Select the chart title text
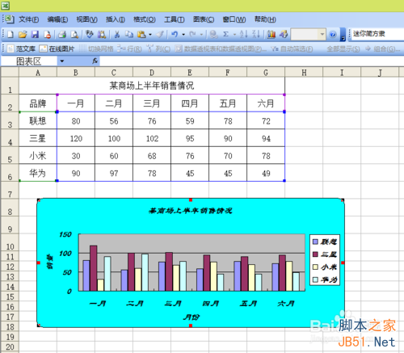 coord(191,211)
